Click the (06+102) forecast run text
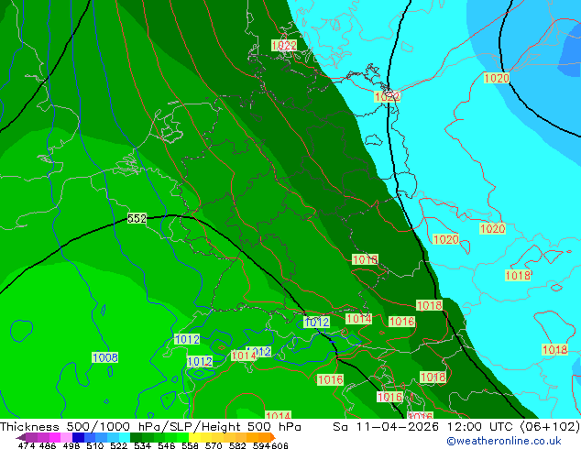Screen dimensions: 581x449 (550, 427)
